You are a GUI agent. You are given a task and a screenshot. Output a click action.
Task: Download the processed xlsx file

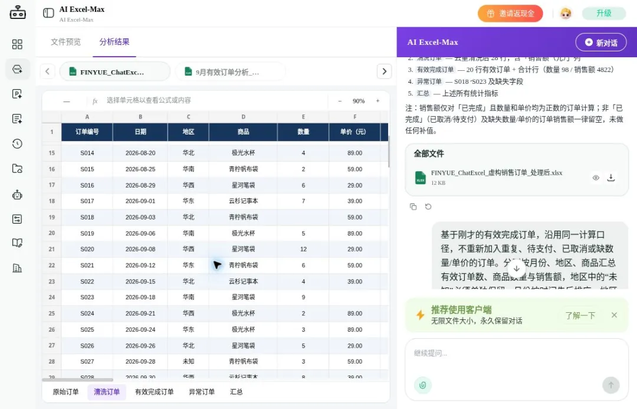pos(610,178)
